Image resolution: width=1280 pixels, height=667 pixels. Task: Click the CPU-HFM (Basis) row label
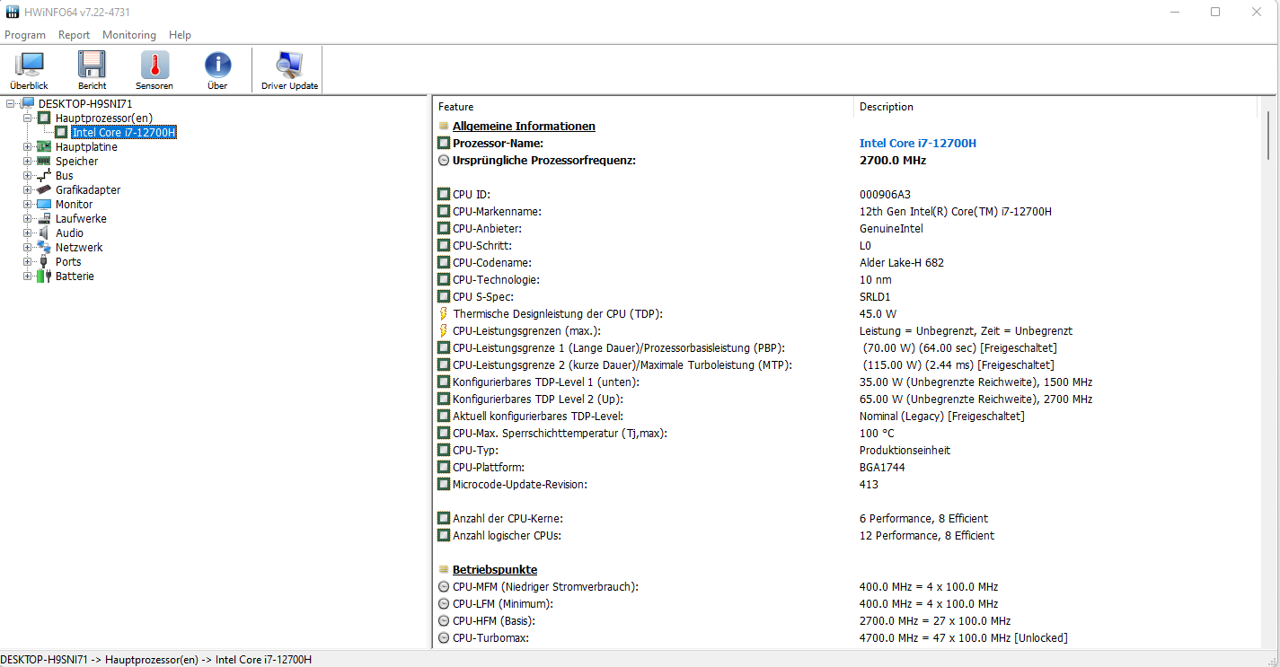(496, 621)
